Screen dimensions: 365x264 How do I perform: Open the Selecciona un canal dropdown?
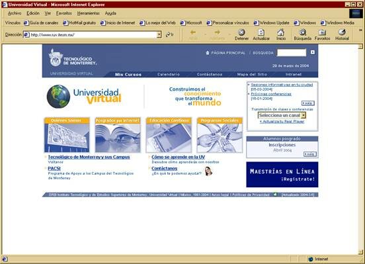[282, 115]
